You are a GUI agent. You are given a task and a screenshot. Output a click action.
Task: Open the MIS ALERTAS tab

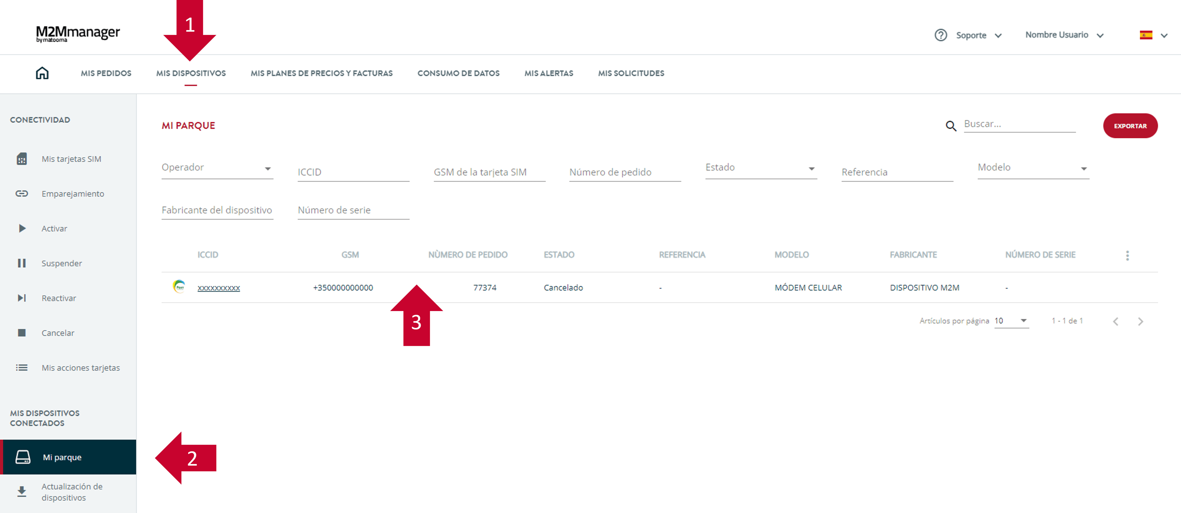[549, 73]
